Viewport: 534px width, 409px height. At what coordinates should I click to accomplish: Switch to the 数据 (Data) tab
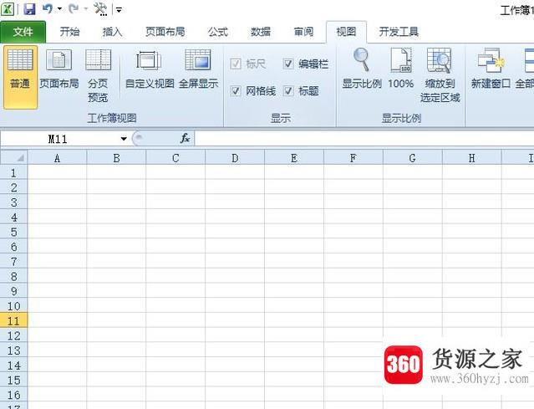click(261, 32)
